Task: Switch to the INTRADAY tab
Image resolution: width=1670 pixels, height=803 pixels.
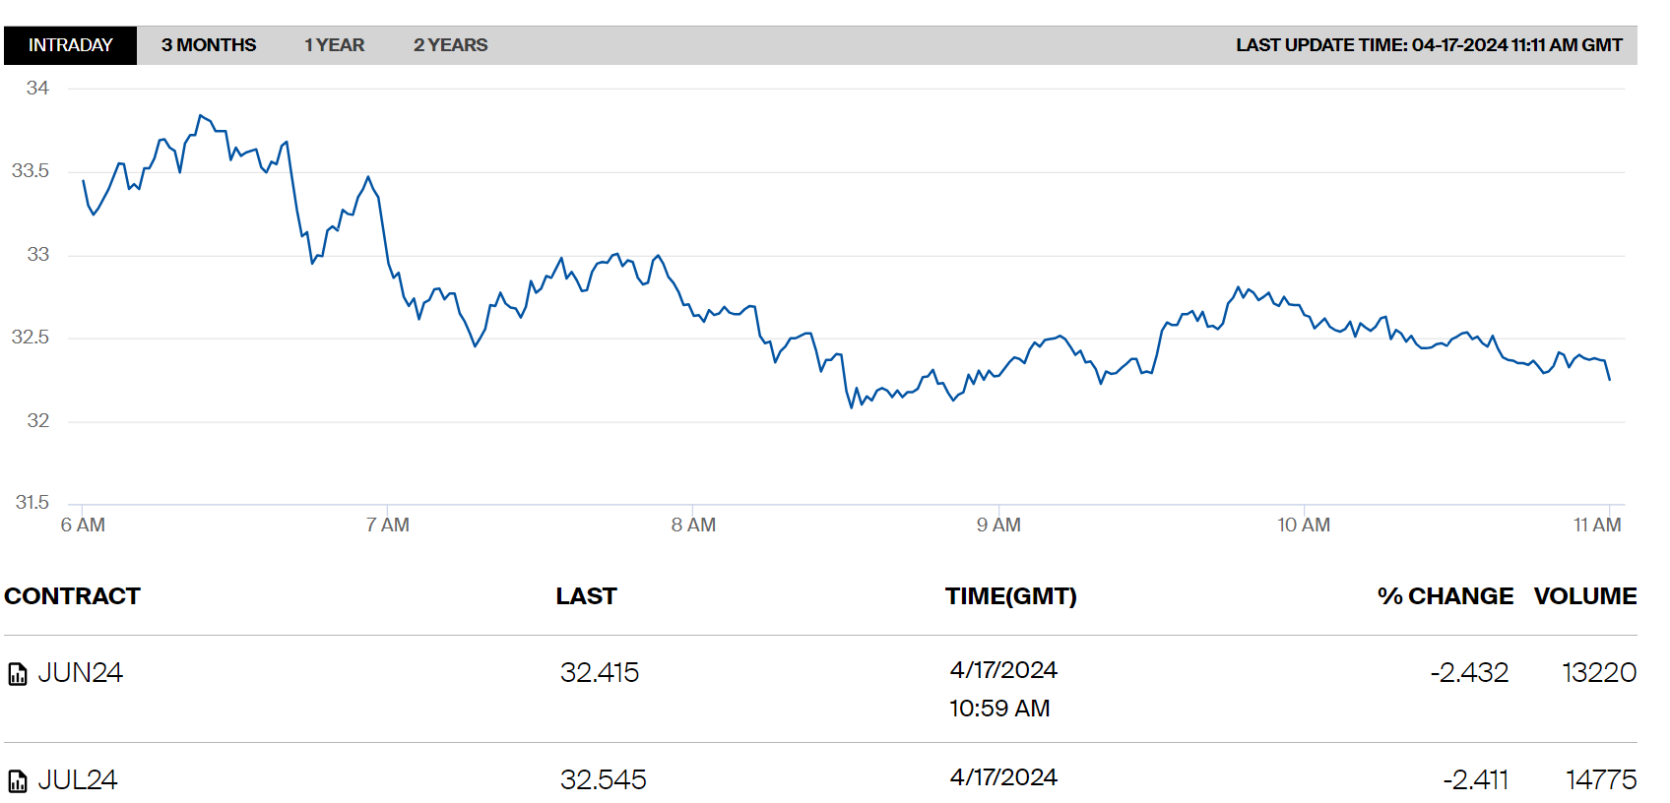Action: (x=70, y=45)
